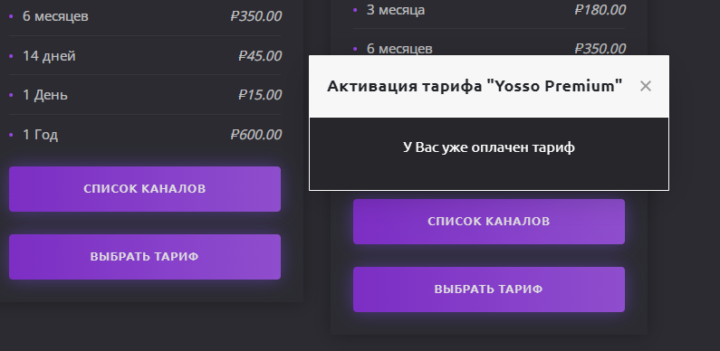Select 6 месяцев just above the dialog
The width and height of the screenshot is (720, 351).
click(399, 49)
